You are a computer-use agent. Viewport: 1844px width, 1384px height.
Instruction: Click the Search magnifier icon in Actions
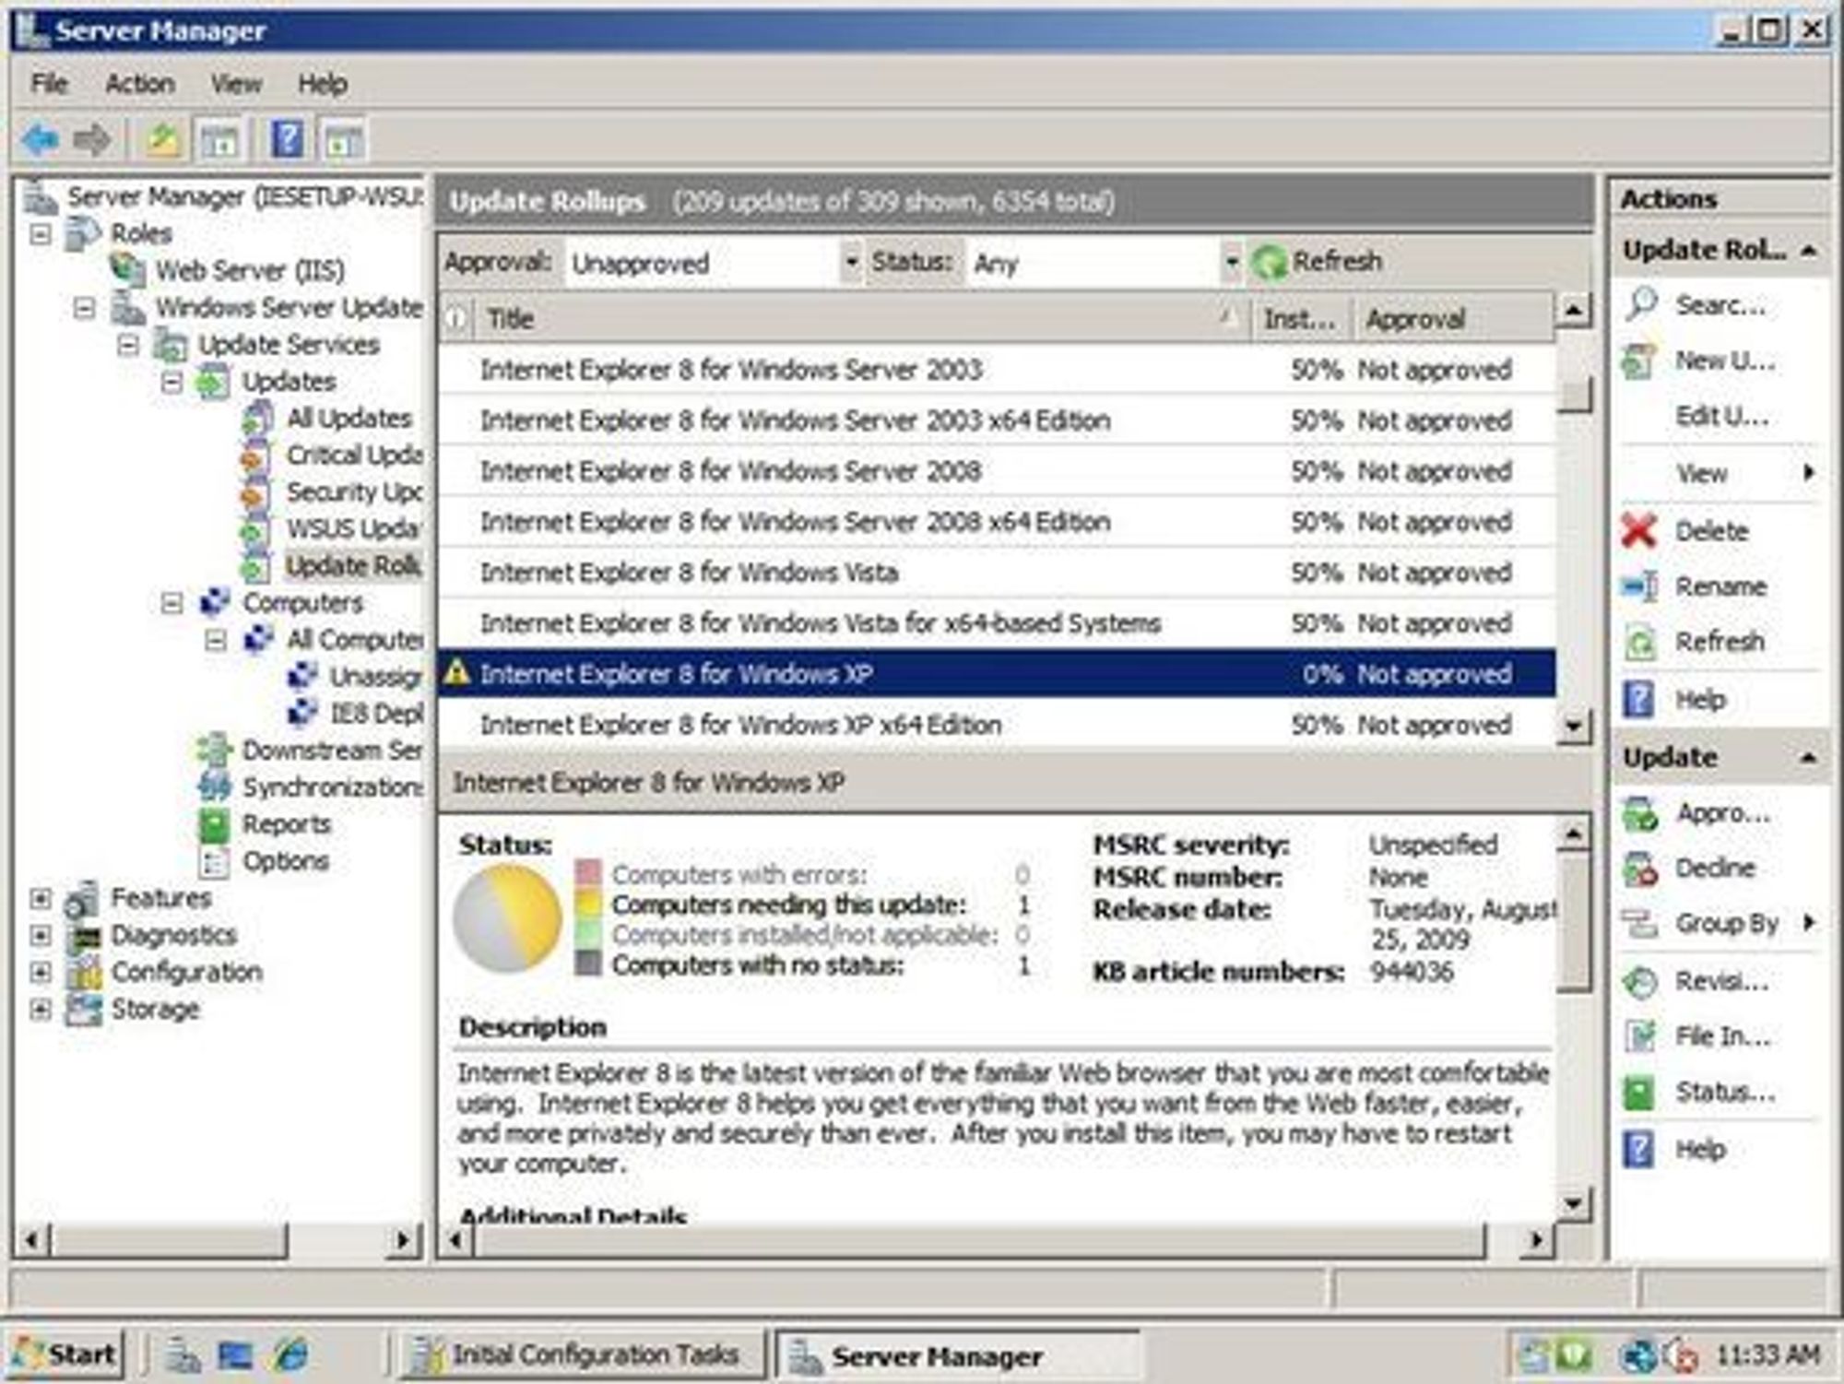[1641, 303]
